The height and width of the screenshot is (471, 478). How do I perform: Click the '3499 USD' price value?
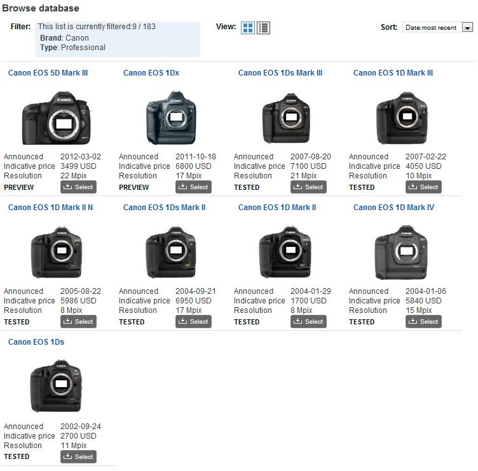[78, 166]
